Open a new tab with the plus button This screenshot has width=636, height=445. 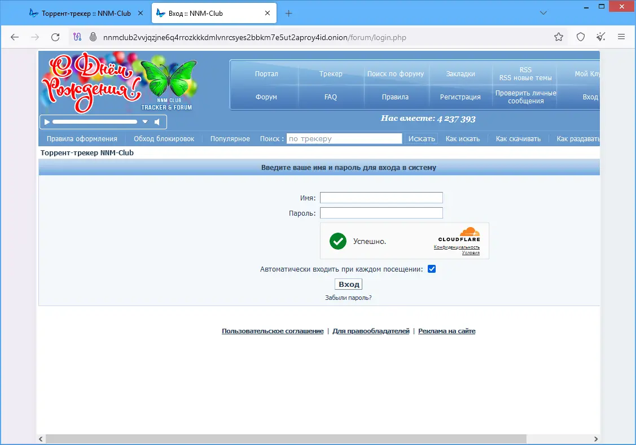click(x=288, y=14)
